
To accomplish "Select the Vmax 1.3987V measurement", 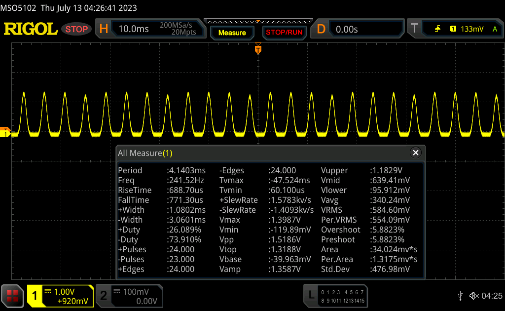I will [260, 220].
